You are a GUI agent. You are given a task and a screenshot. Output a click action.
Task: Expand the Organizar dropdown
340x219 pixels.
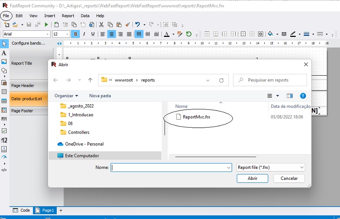click(67, 95)
